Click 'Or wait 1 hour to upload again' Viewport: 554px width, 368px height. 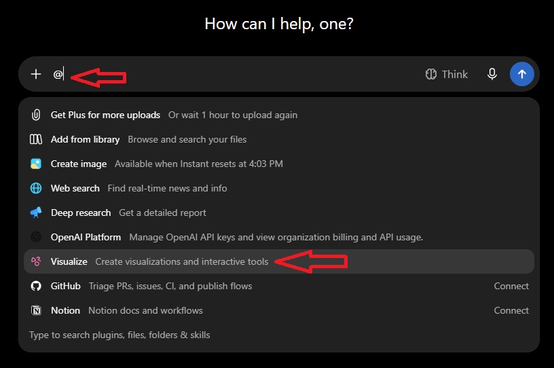pos(232,115)
